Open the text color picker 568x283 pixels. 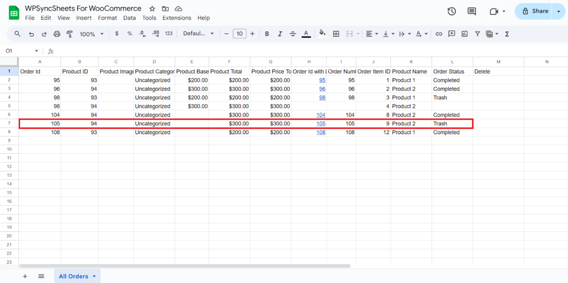pos(306,34)
